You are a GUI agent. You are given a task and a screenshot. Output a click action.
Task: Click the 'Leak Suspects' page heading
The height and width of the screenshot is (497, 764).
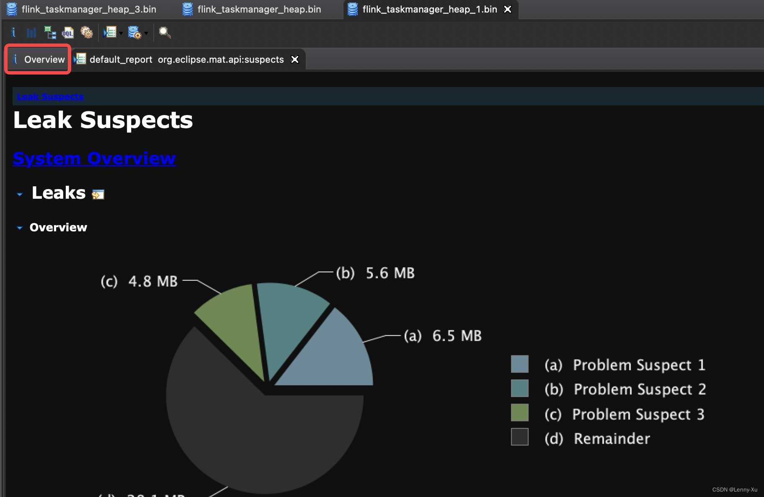tap(103, 120)
